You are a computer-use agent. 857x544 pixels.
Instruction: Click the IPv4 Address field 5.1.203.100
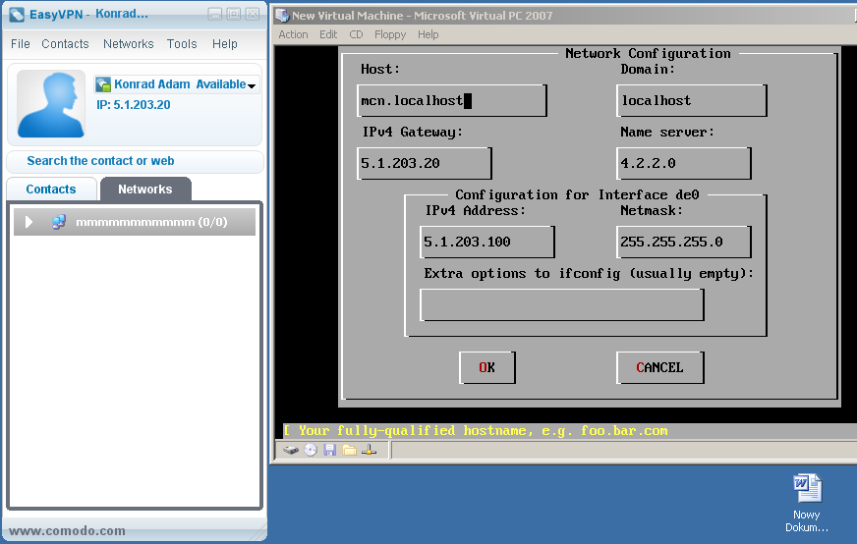point(487,242)
